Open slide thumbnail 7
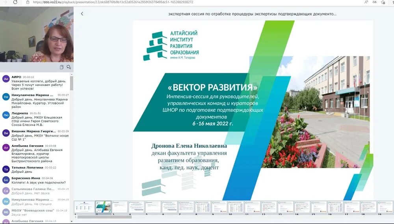 click(186, 207)
